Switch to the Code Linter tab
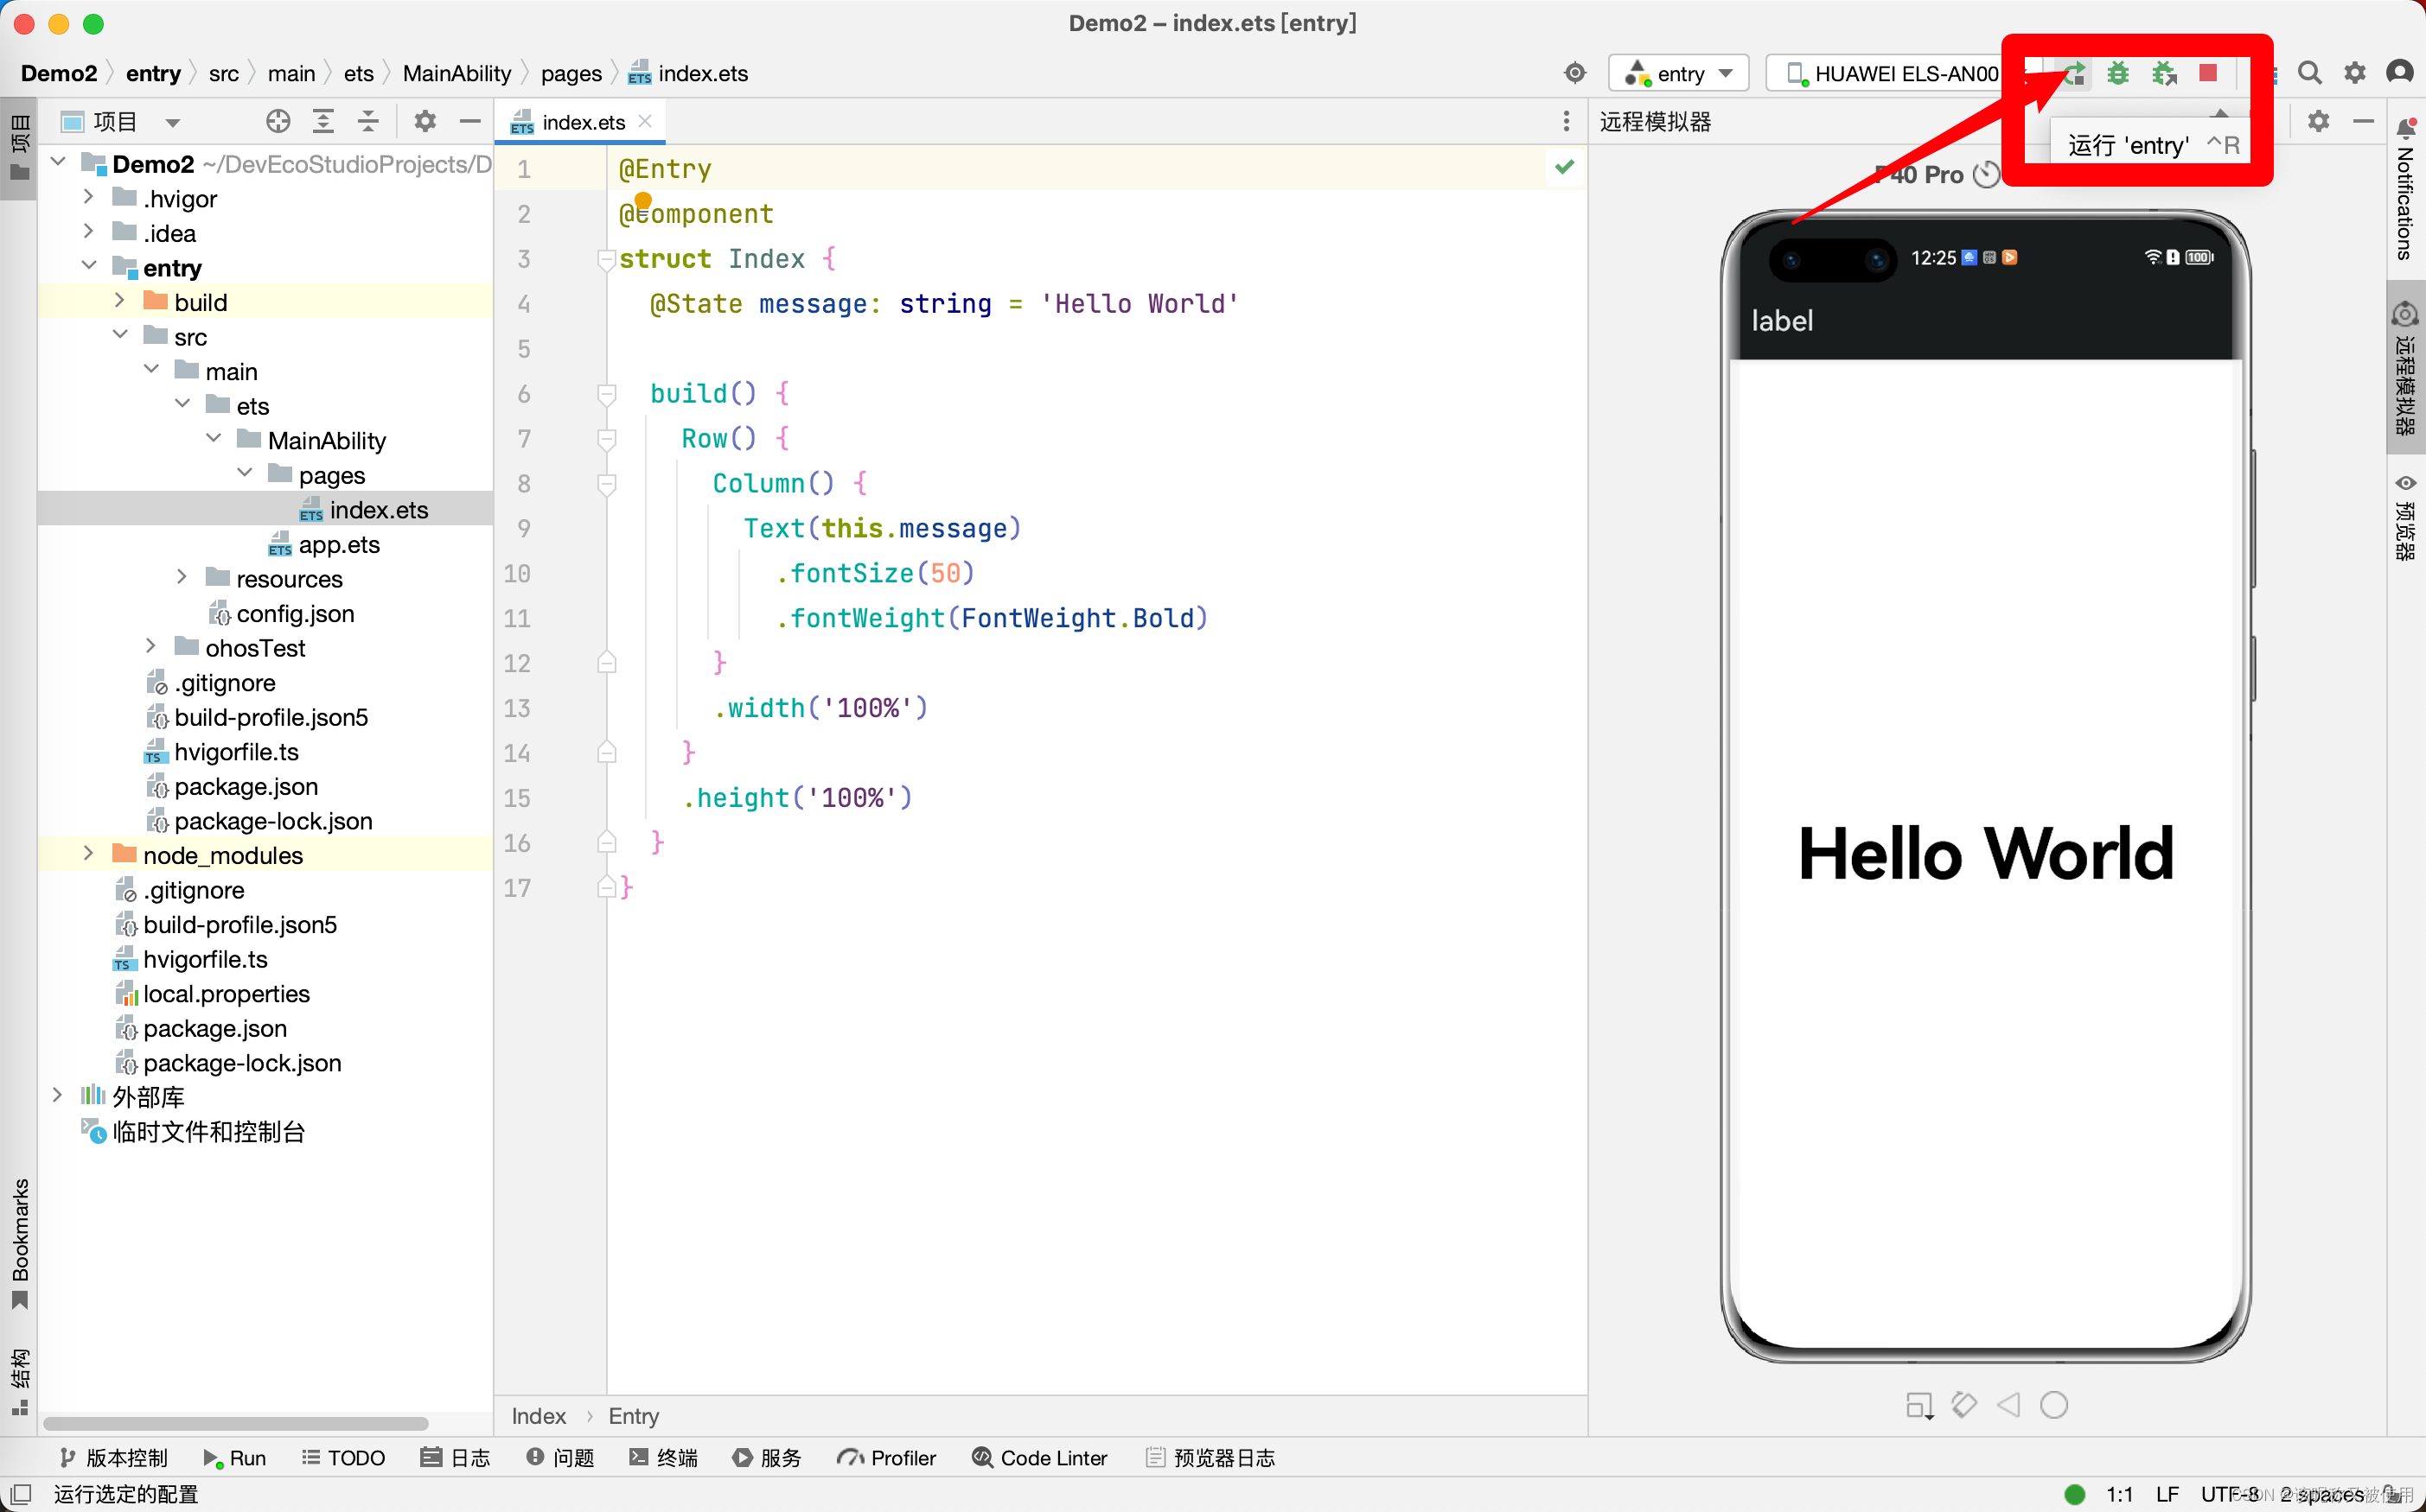Image resolution: width=2426 pixels, height=1512 pixels. [x=1039, y=1457]
